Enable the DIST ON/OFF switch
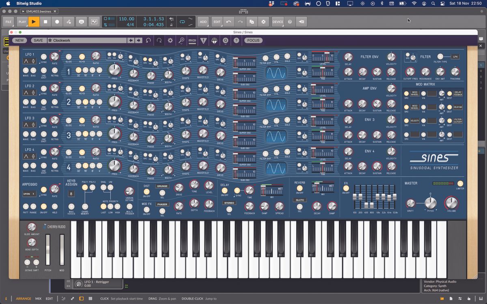Viewport: 487px width, 304px height. coord(147,192)
